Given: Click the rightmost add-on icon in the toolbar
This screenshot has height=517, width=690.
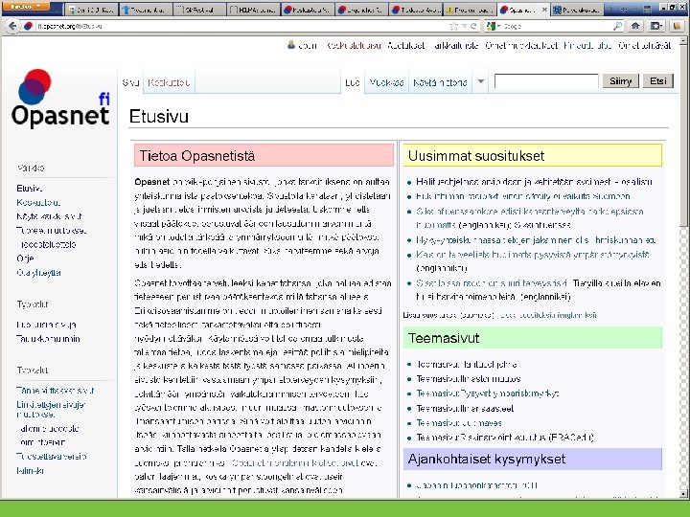Looking at the screenshot, I should point(677,26).
